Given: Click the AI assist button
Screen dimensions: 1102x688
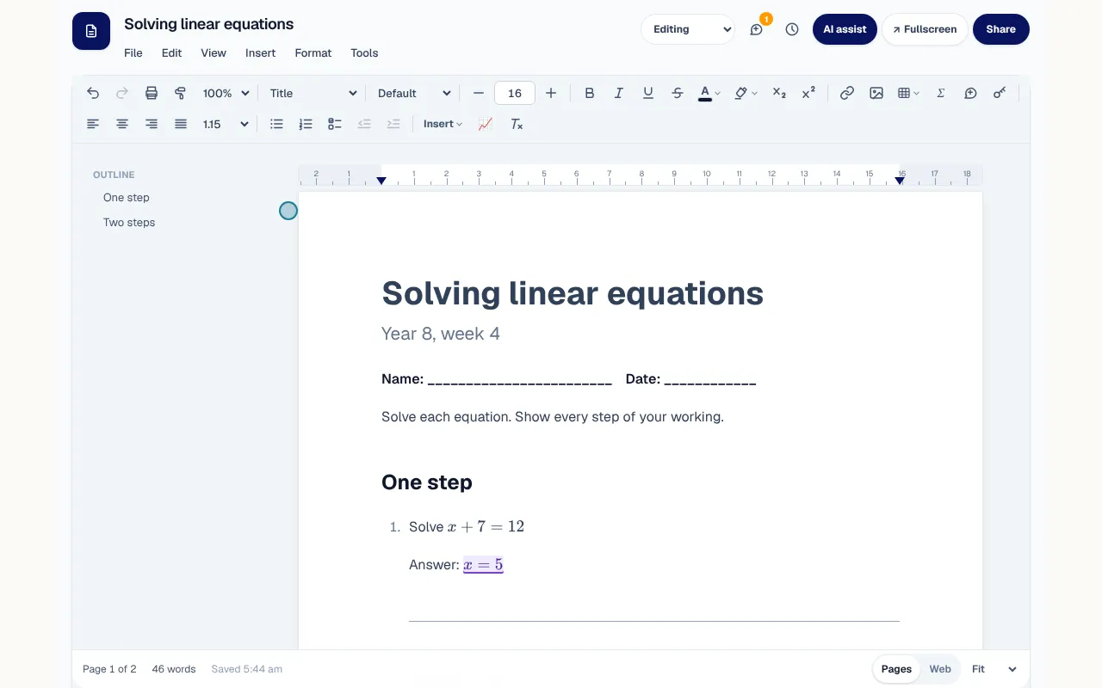Looking at the screenshot, I should click(845, 29).
